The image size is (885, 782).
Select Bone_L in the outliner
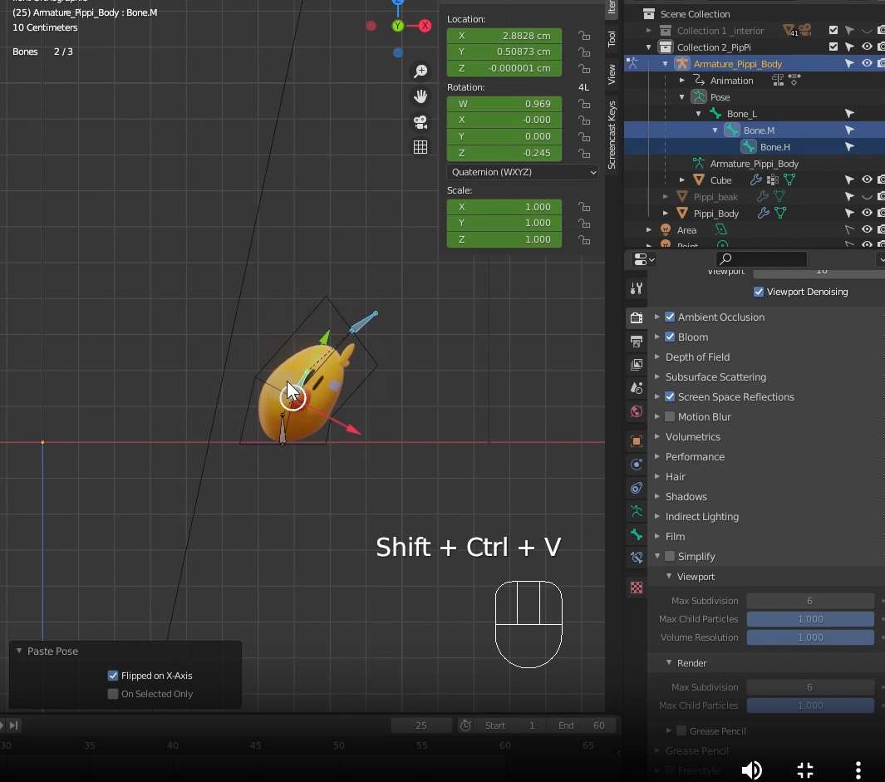click(741, 114)
